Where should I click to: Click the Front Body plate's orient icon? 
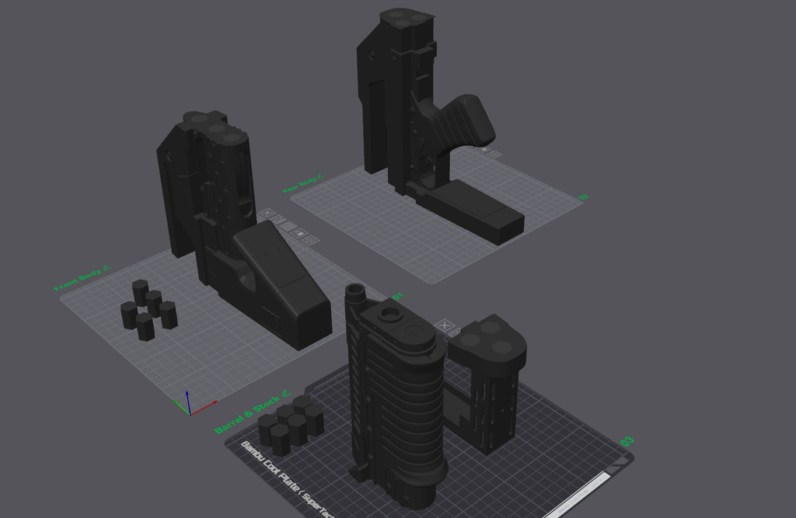point(278,220)
